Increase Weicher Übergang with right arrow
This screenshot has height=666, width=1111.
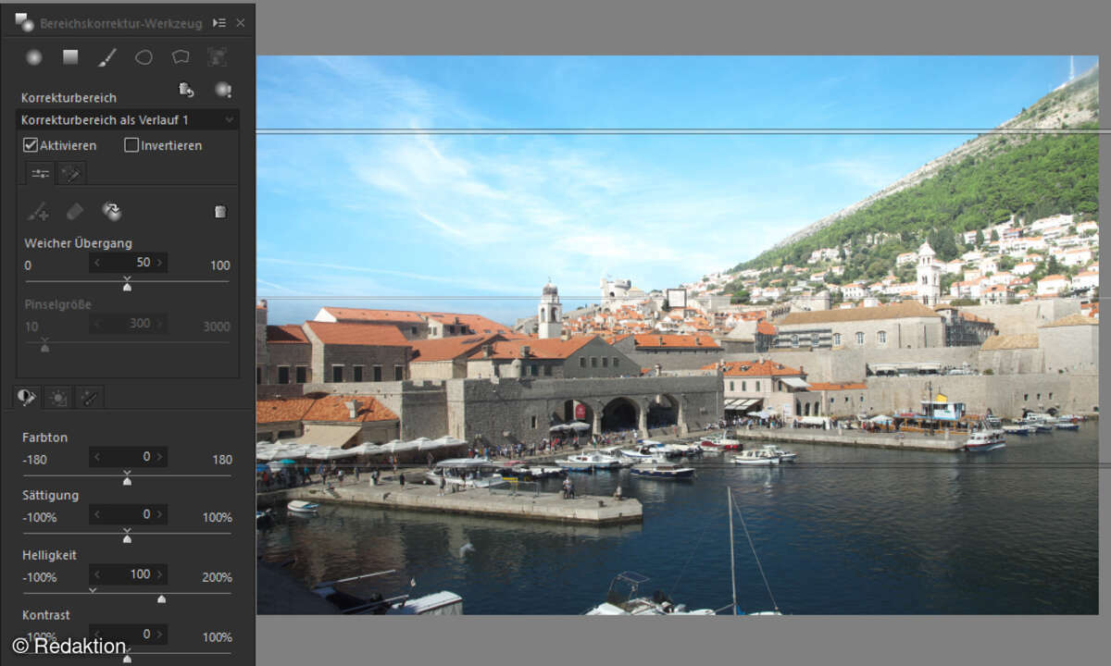click(x=160, y=263)
